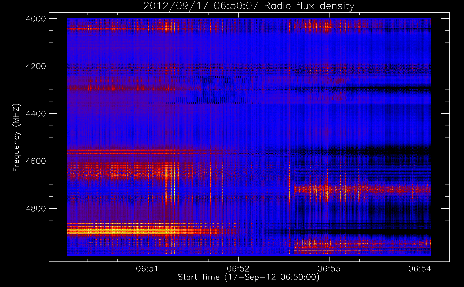The height and width of the screenshot is (287, 464).
Task: Click the 06:51 time tick label
Action: [x=147, y=269]
